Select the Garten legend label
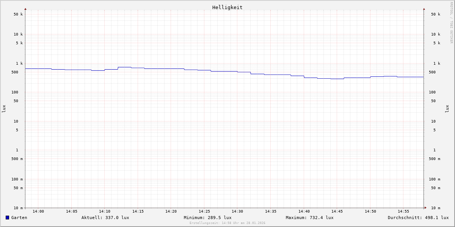455x227 pixels. 19,218
